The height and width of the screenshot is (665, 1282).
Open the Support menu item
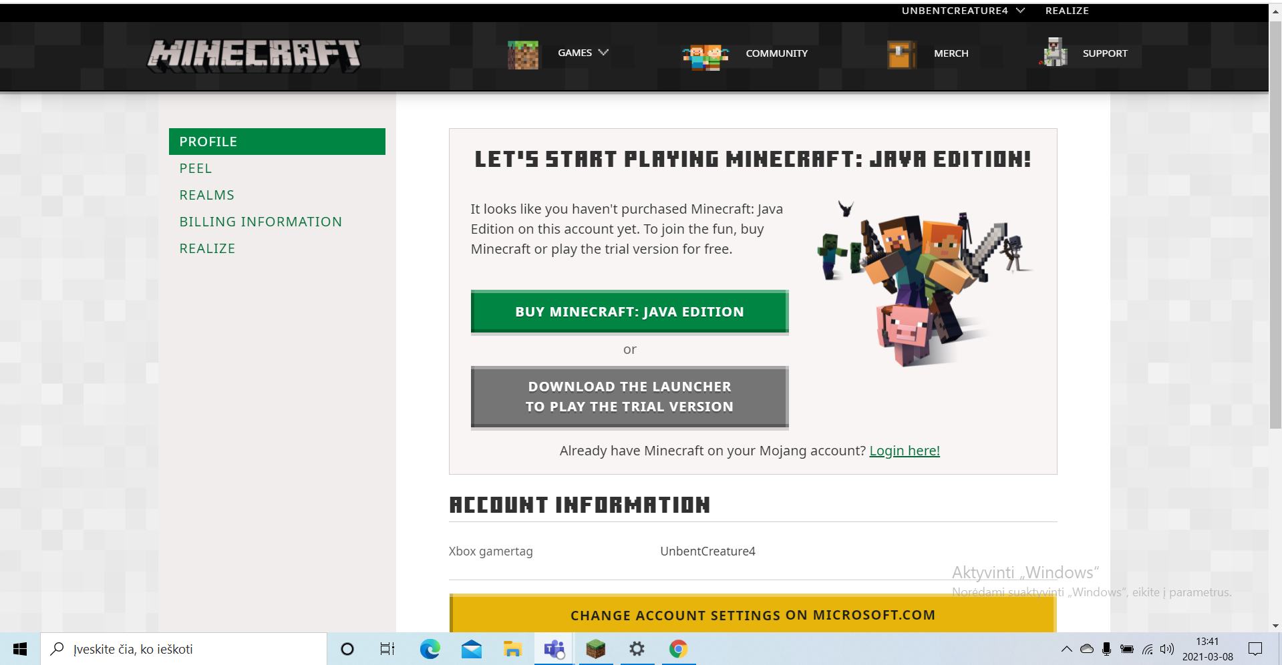(1105, 53)
